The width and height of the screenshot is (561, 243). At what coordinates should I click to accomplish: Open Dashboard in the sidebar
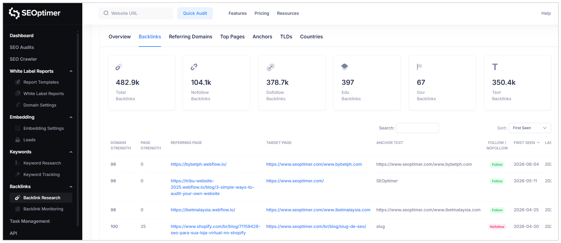click(x=21, y=36)
